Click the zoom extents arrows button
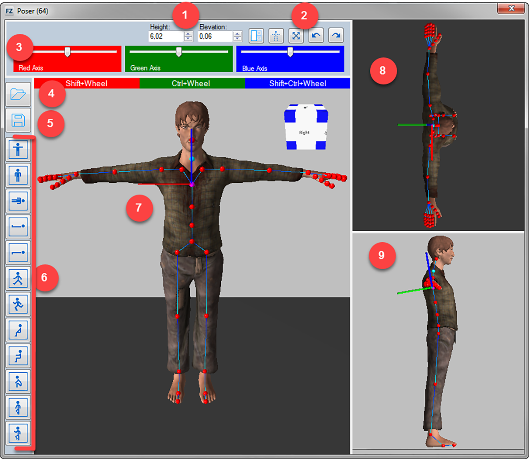Viewport: 529px width, 459px height. tap(296, 36)
